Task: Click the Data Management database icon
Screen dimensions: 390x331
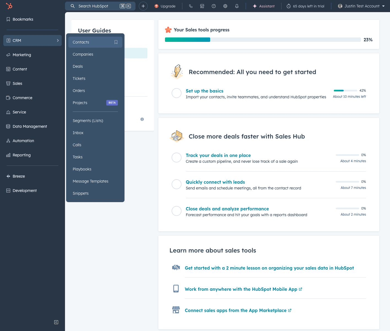Action: (x=8, y=126)
